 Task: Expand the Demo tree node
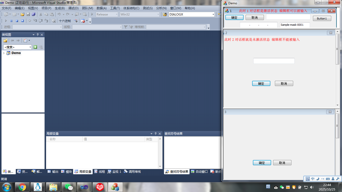pos(4,53)
